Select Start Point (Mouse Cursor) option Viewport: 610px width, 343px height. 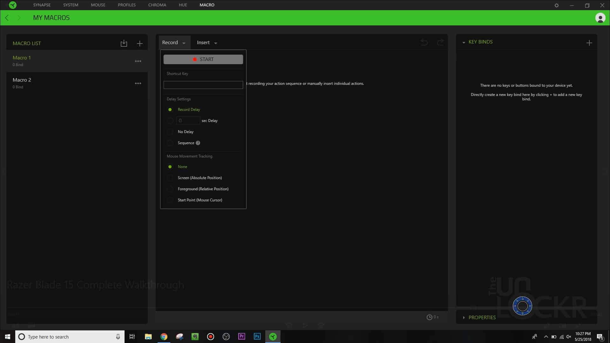(170, 200)
